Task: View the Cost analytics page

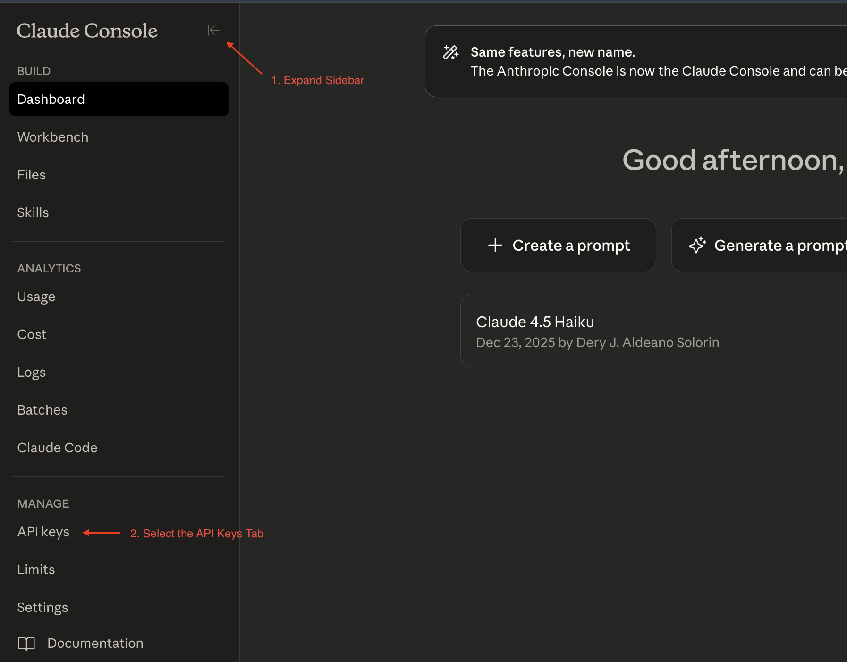Action: (x=32, y=334)
